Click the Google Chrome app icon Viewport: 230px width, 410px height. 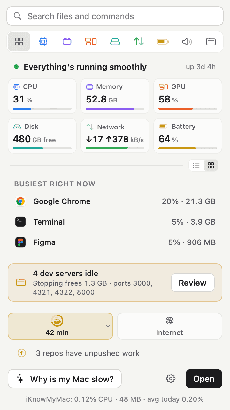(x=20, y=201)
